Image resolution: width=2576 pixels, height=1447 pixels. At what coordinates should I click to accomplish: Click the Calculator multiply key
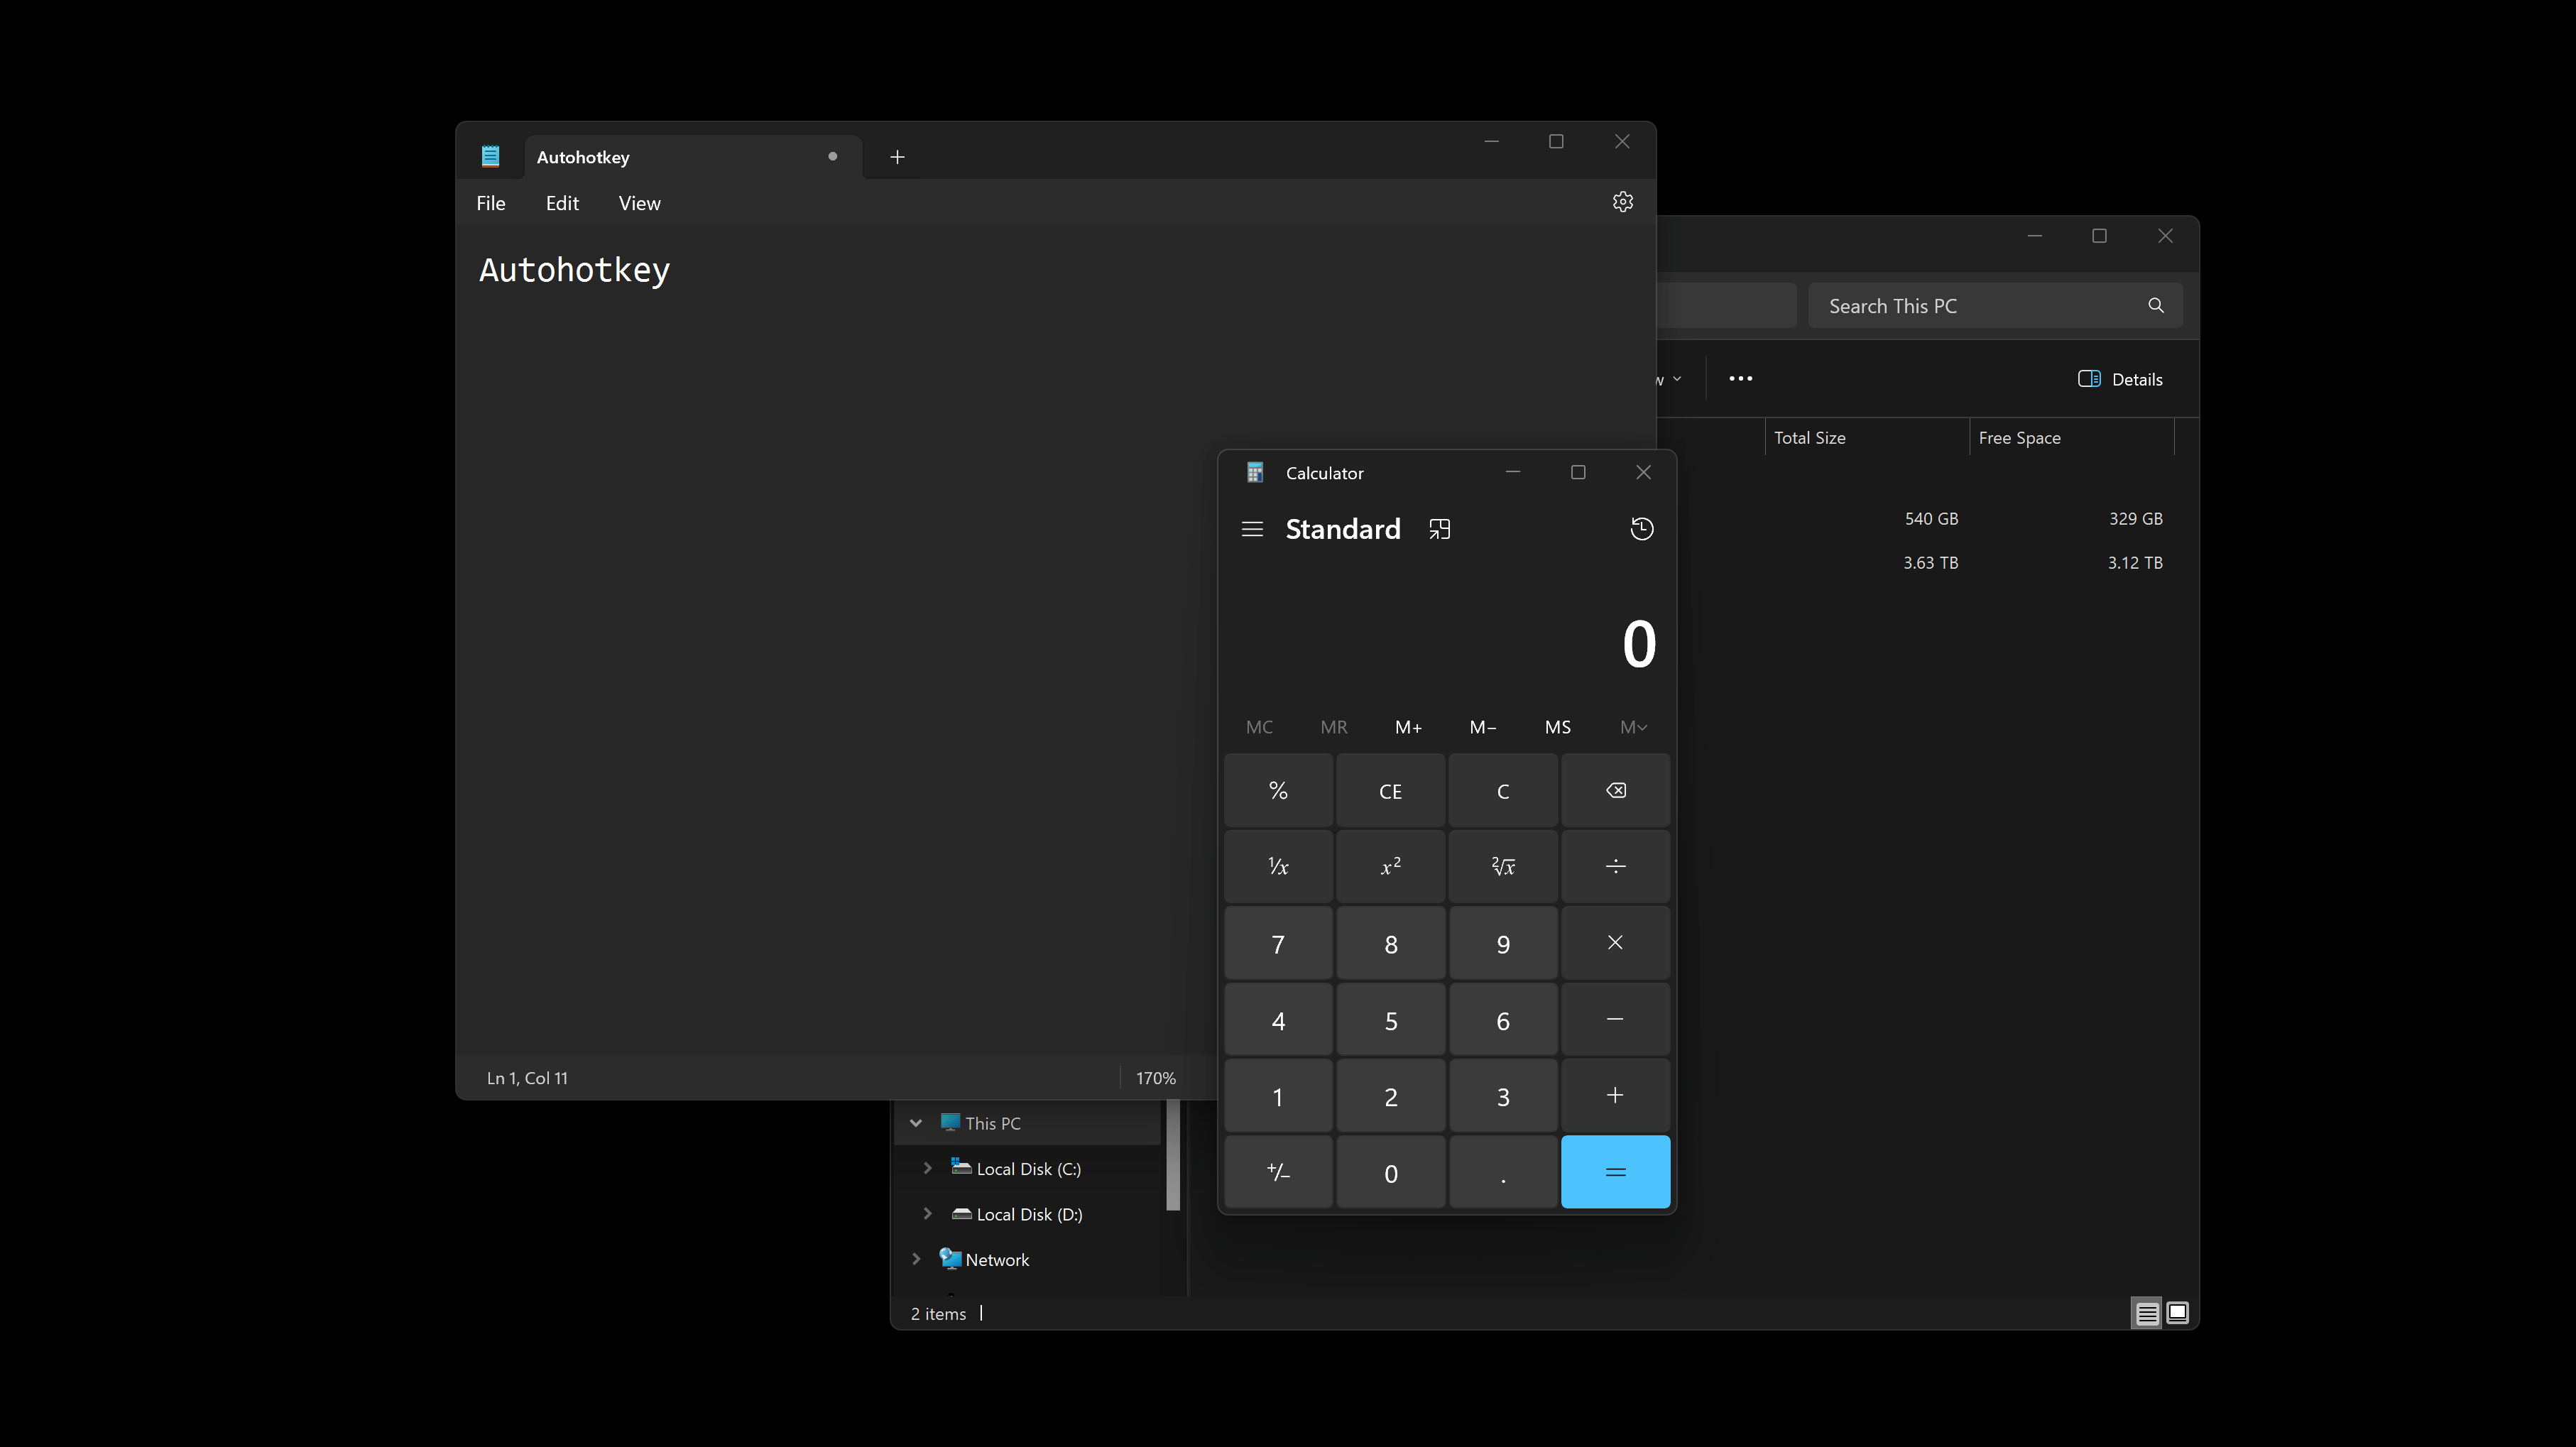1615,943
